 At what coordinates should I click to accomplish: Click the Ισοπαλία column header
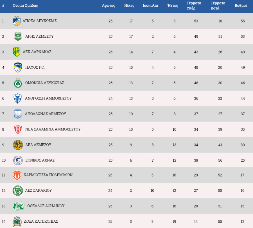[150, 6]
